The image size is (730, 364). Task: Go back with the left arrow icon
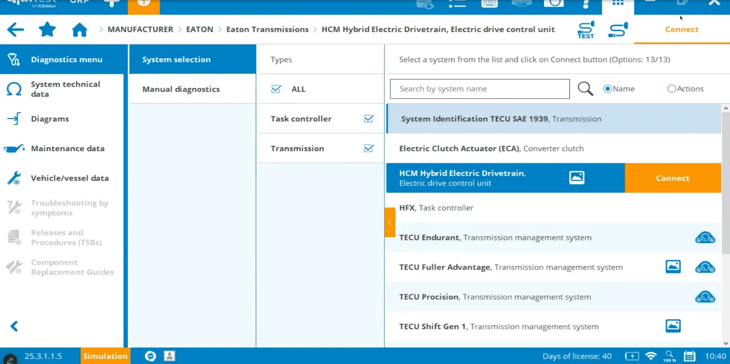point(16,30)
